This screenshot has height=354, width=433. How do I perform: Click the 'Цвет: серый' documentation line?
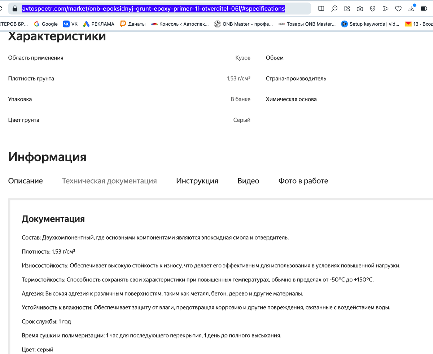[x=38, y=350]
